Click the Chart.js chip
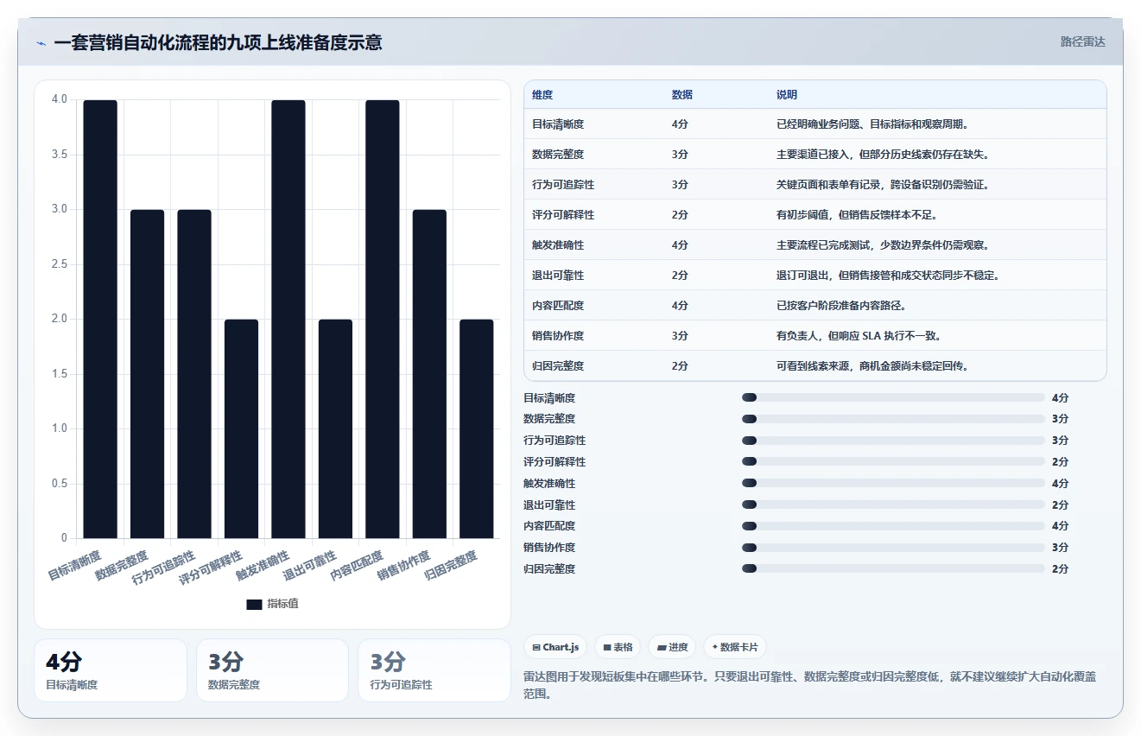This screenshot has width=1141, height=736. point(556,647)
